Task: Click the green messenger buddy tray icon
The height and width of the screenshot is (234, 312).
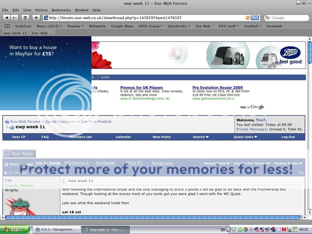Action: click(240, 229)
